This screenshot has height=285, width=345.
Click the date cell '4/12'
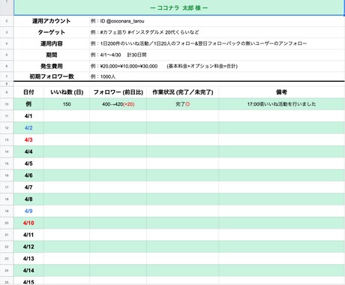tap(28, 247)
